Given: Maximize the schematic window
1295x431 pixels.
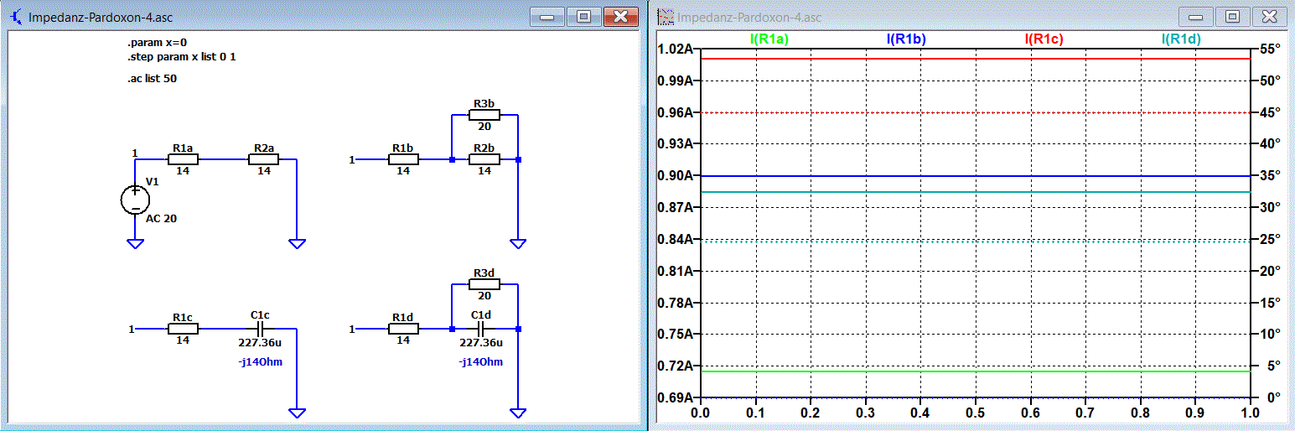Looking at the screenshot, I should tap(583, 17).
